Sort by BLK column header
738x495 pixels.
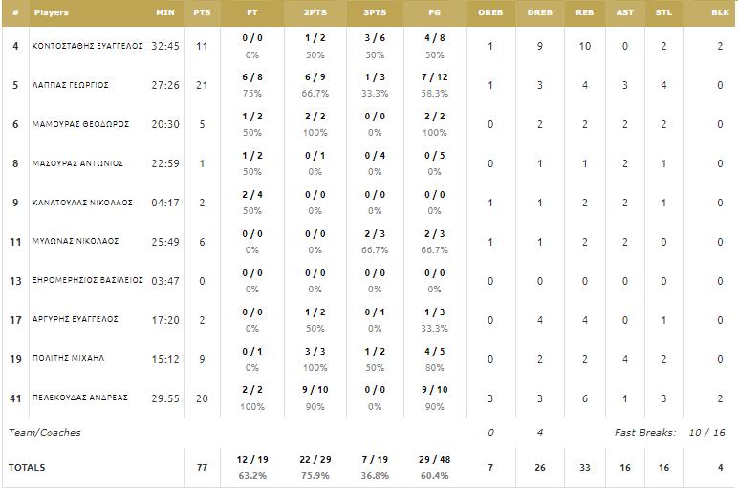720,12
